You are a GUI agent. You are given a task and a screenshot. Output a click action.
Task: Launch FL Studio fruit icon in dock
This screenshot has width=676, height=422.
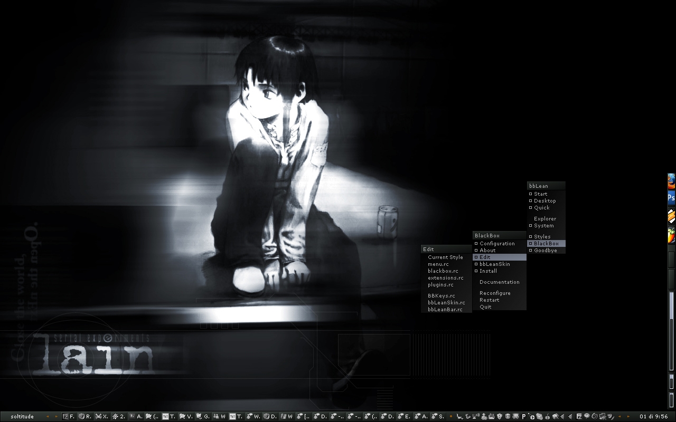671,235
